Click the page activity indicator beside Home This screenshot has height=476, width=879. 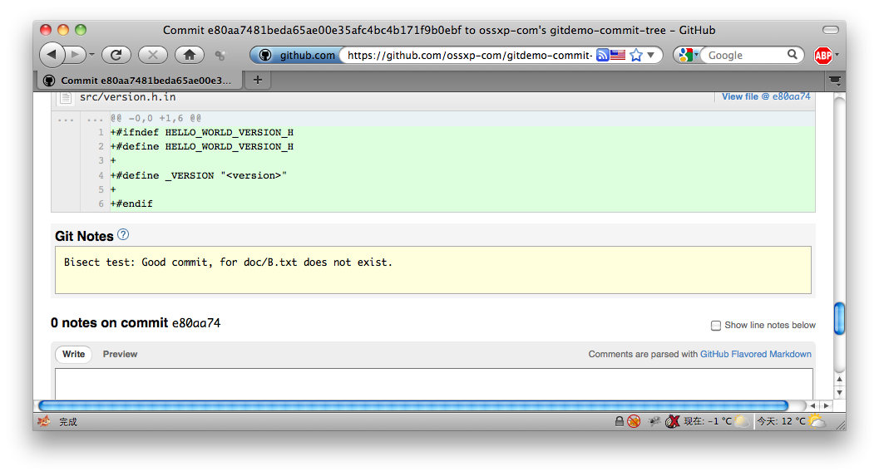click(x=220, y=55)
